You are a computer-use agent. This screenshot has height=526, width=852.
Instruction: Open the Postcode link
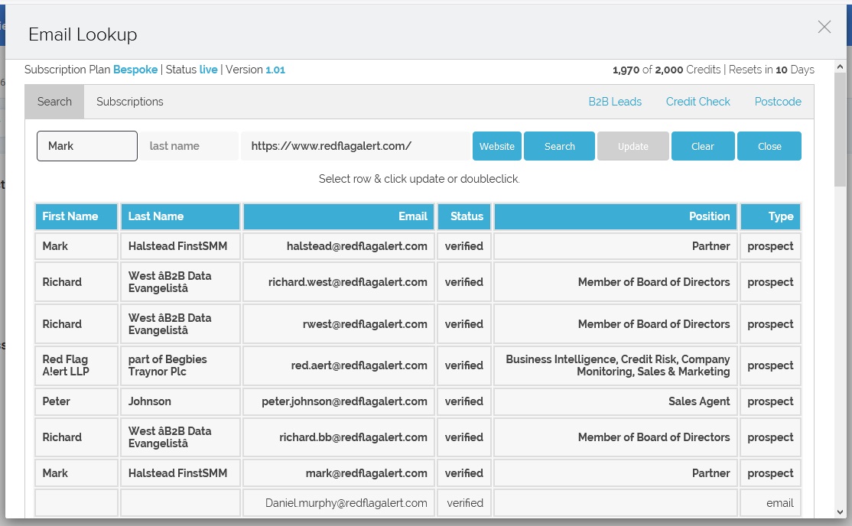tap(778, 102)
